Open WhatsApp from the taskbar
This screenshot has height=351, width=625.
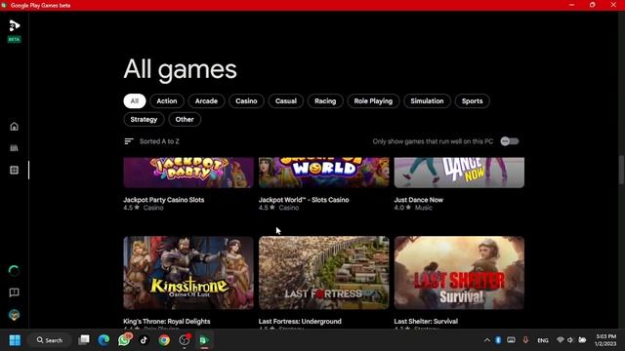tap(124, 340)
